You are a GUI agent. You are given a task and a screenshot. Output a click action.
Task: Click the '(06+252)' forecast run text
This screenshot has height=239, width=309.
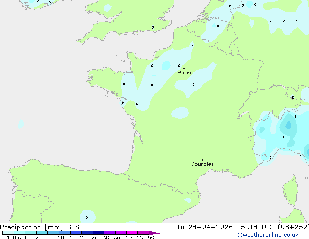[x=293, y=227]
